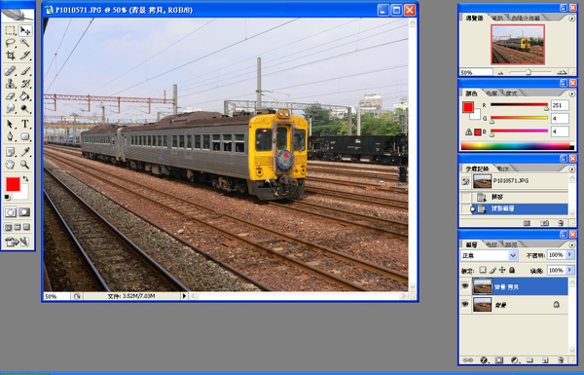Open the Layers panel flyout menu
This screenshot has width=584, height=375.
tap(572, 244)
